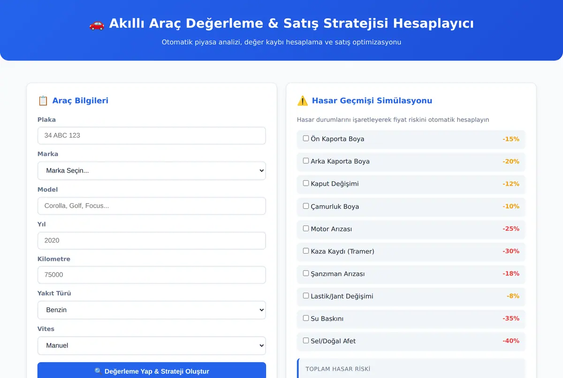Image resolution: width=563 pixels, height=378 pixels.
Task: Open the Yakıt Türü dropdown showing Benzin
Action: [x=152, y=310]
